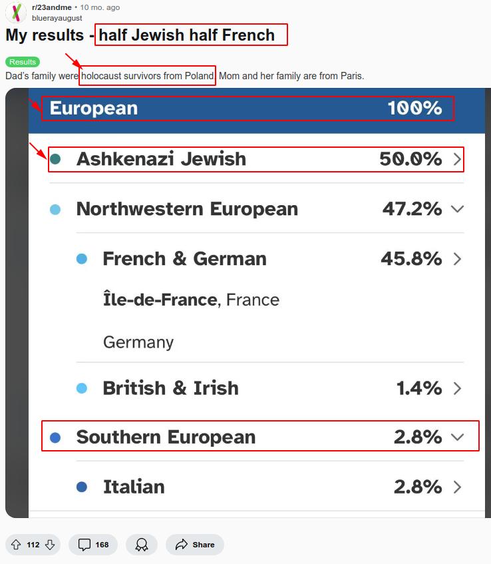Image resolution: width=491 pixels, height=564 pixels.
Task: Click the award badge icon
Action: (x=142, y=545)
